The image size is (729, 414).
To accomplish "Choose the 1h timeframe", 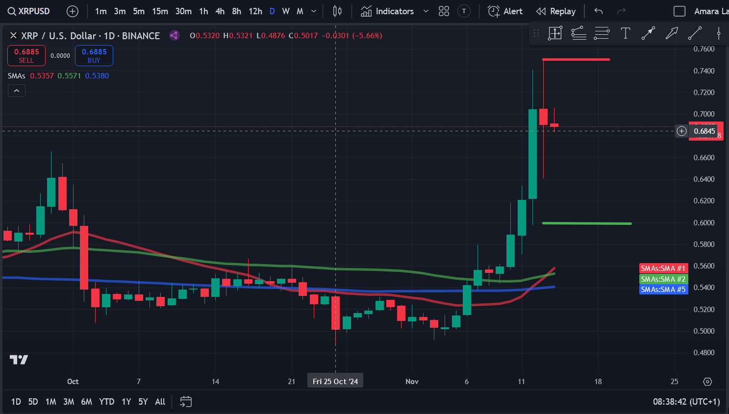I will 203,11.
